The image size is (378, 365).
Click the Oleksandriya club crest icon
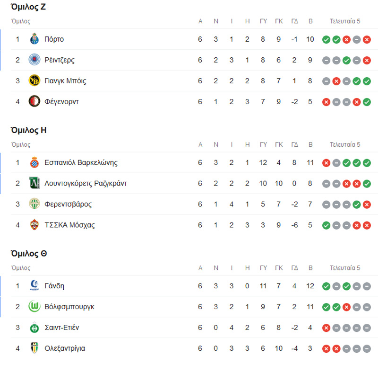[x=34, y=348]
